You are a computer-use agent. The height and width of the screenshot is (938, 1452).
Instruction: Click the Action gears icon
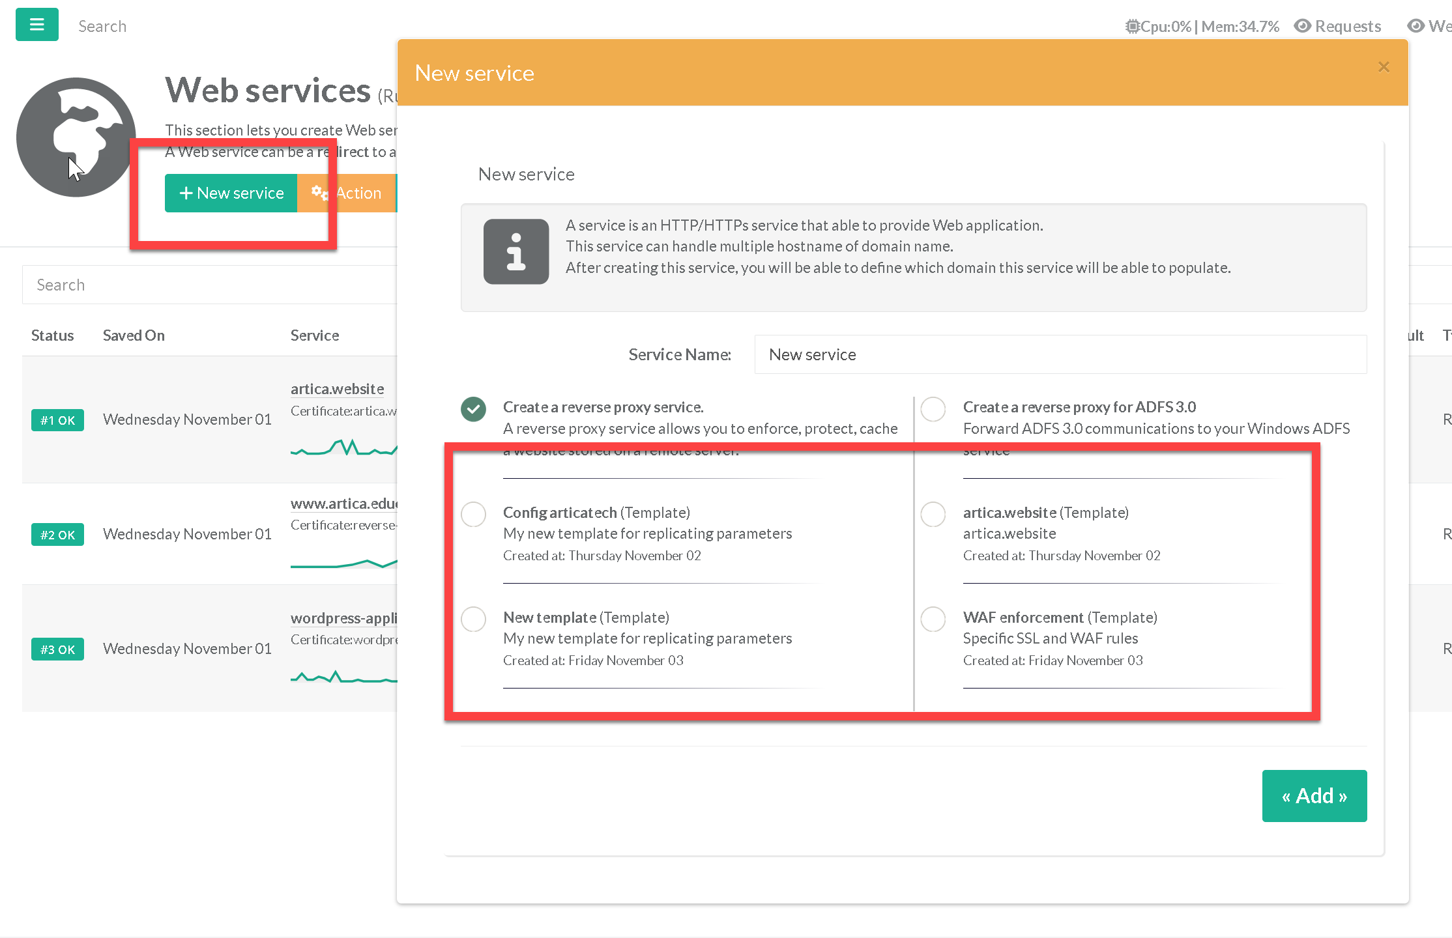click(x=319, y=193)
